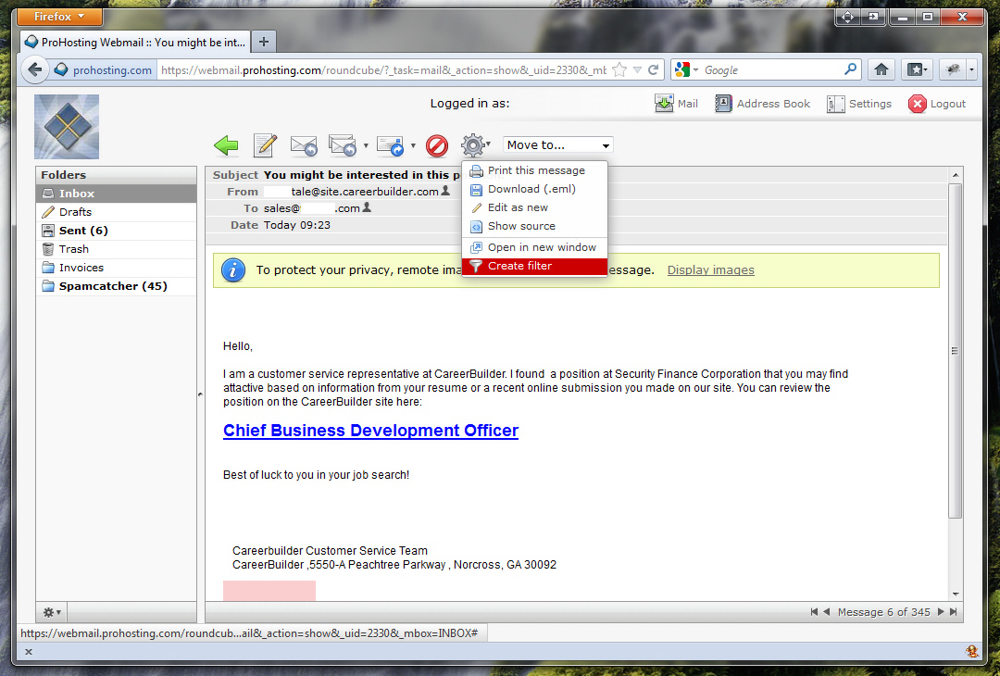Open the Firefox application menu
This screenshot has height=676, width=1000.
click(x=58, y=16)
